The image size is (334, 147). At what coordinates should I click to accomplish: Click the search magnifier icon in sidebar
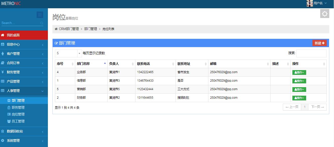click(x=42, y=23)
